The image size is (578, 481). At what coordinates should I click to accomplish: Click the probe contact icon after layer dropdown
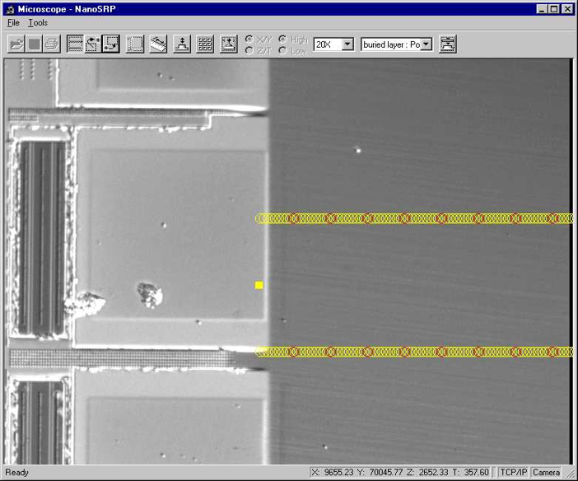pyautogui.click(x=448, y=44)
